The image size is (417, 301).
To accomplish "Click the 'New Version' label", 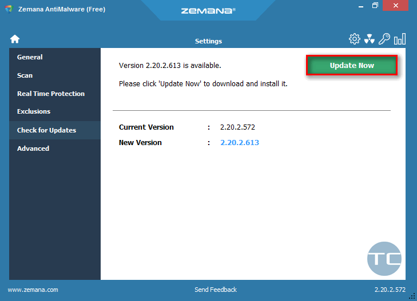I will coord(140,143).
